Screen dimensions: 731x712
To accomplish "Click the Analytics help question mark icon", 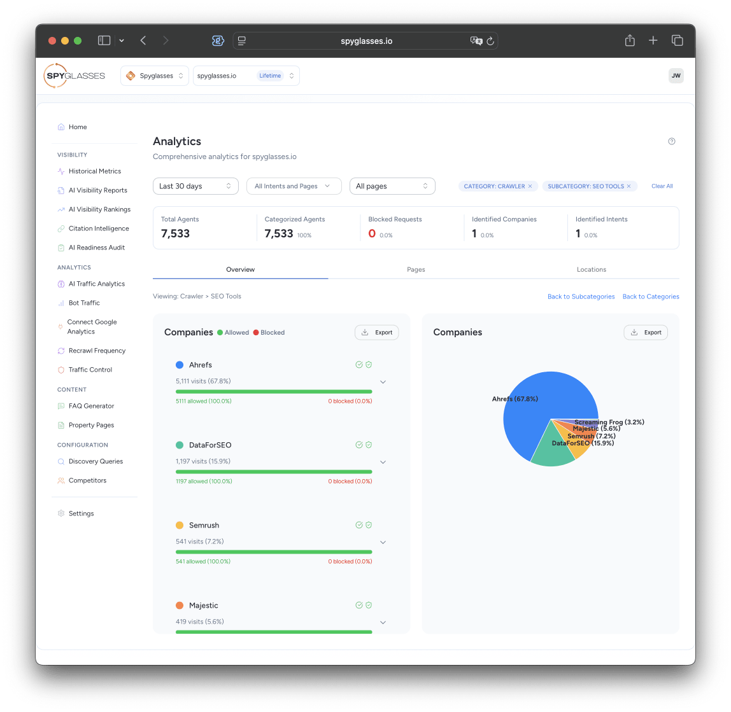I will tap(672, 141).
